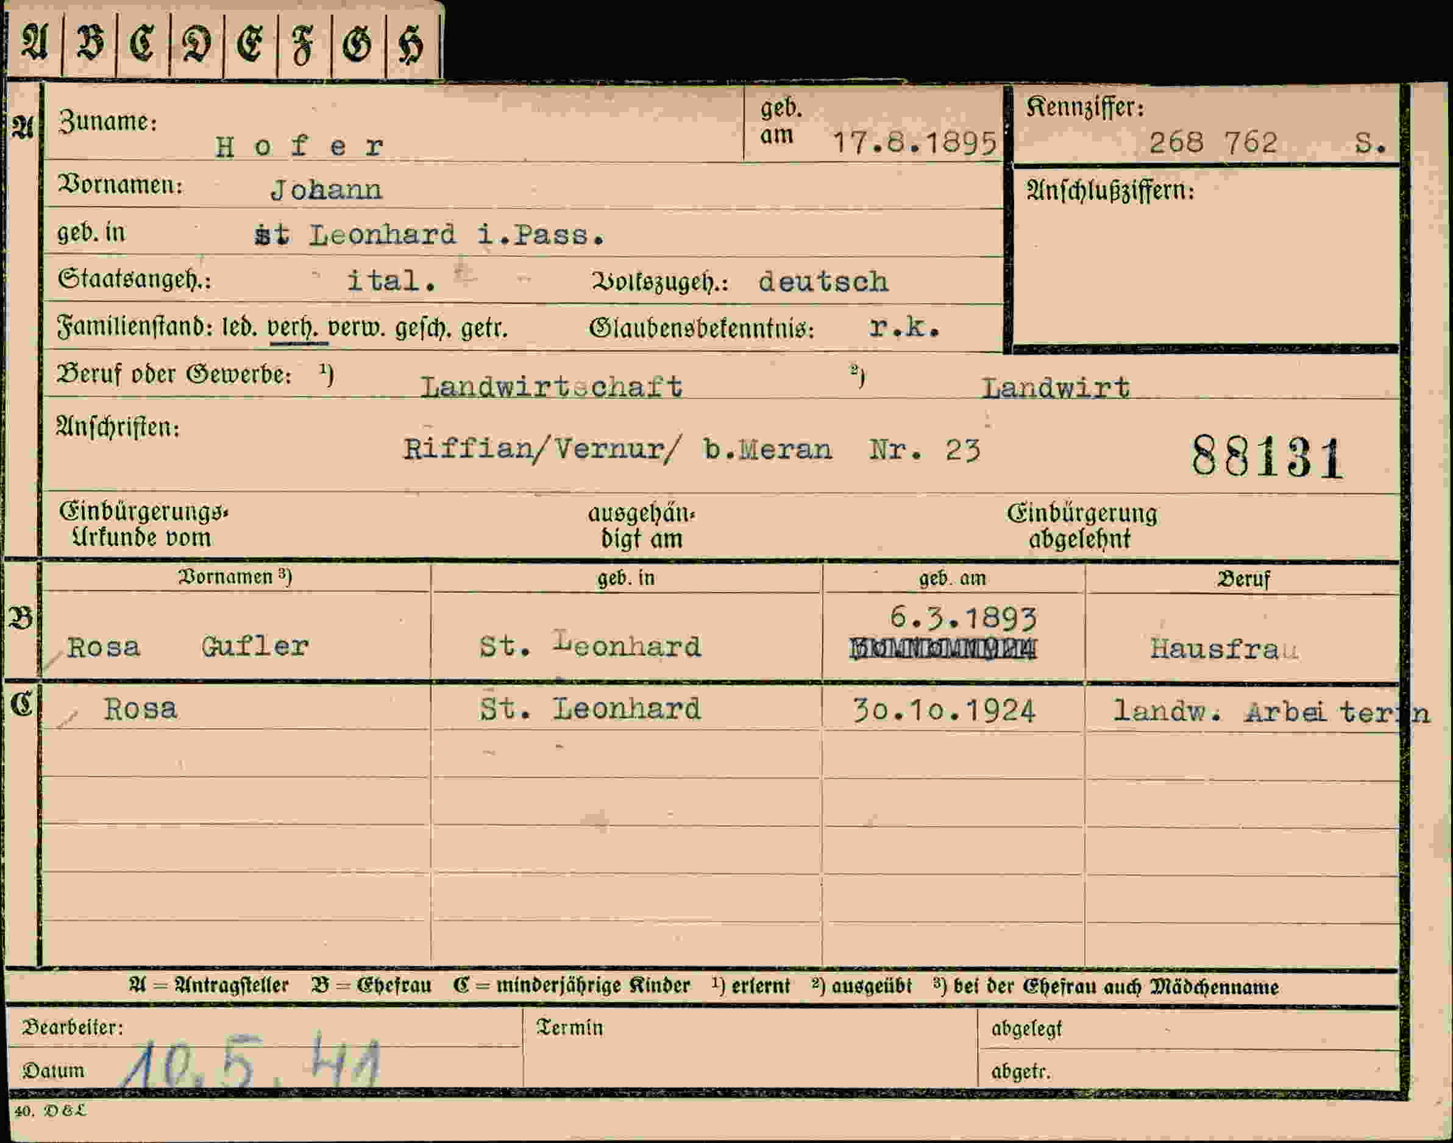Click ethnicity value 'deutsch'
Image resolution: width=1453 pixels, height=1143 pixels.
tap(823, 281)
